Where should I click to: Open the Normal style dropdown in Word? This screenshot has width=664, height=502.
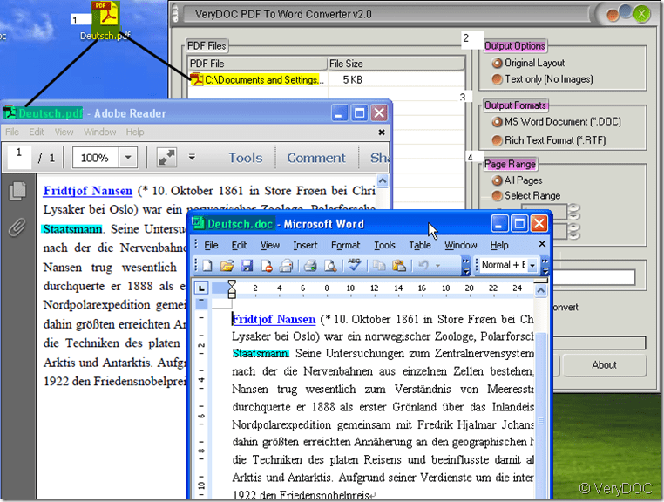point(532,266)
